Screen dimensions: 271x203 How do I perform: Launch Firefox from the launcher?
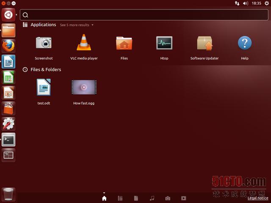(x=8, y=46)
